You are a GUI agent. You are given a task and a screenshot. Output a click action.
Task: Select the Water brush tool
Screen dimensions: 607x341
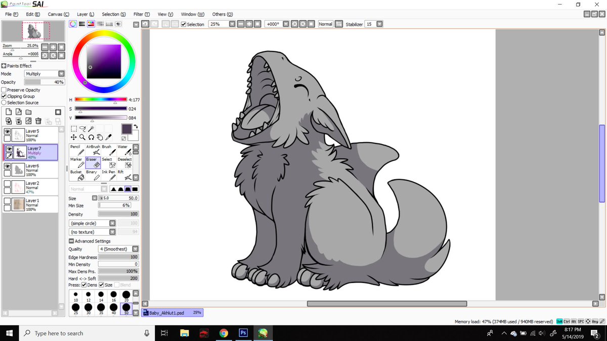pyautogui.click(x=124, y=150)
